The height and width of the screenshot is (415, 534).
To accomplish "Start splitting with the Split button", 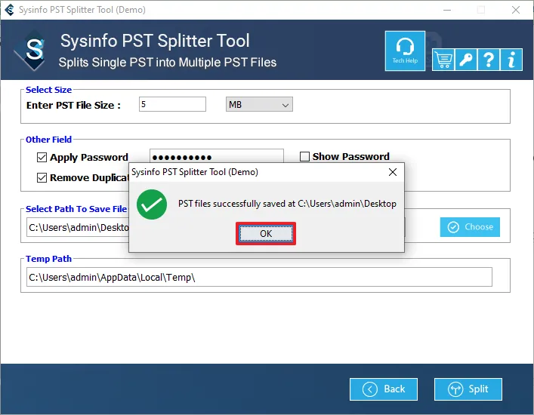I will [468, 389].
